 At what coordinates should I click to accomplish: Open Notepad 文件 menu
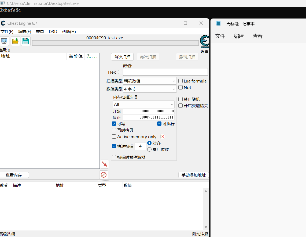pos(220,36)
